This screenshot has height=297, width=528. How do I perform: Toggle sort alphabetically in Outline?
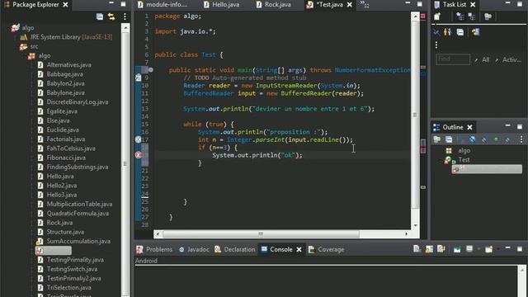coord(460,139)
